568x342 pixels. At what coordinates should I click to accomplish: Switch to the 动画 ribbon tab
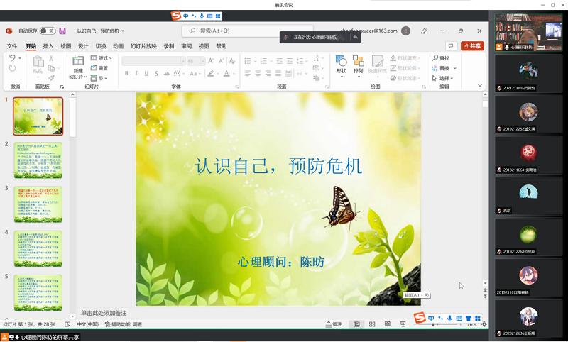point(118,46)
